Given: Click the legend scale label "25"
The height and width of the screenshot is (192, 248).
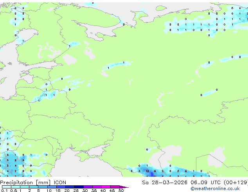Looking at the screenshot, I should (76, 190).
